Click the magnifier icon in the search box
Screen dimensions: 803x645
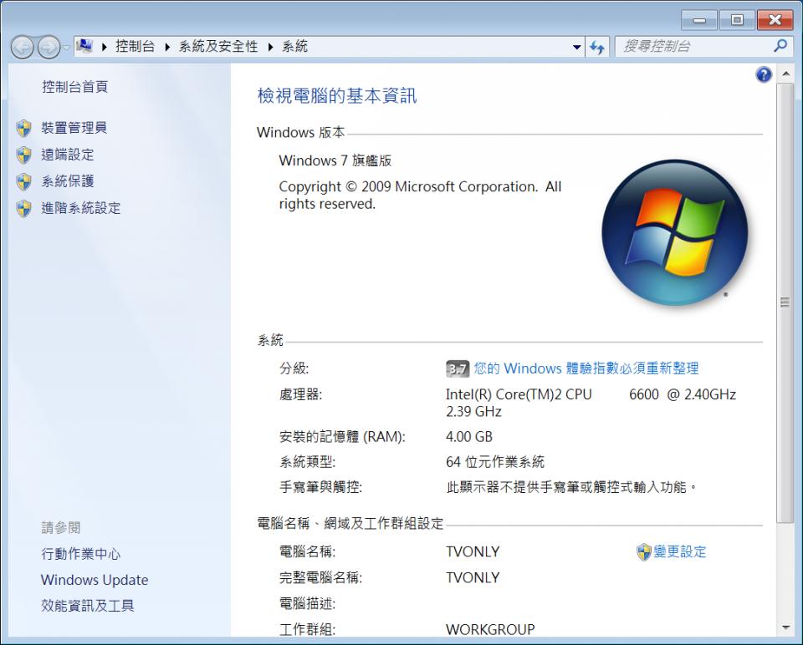780,47
